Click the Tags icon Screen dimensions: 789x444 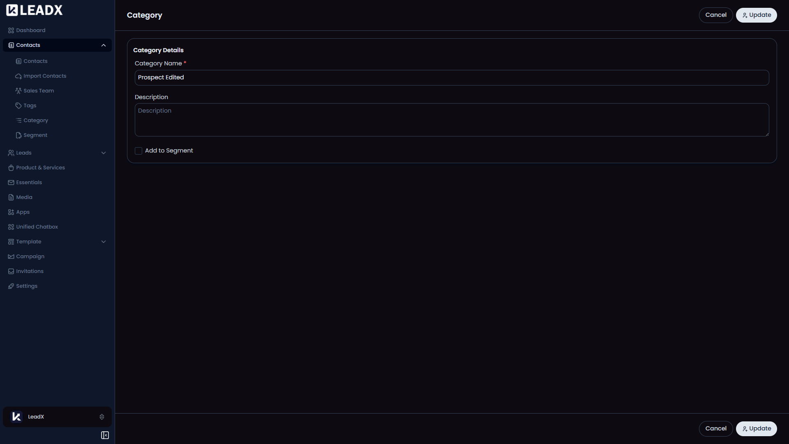point(18,105)
